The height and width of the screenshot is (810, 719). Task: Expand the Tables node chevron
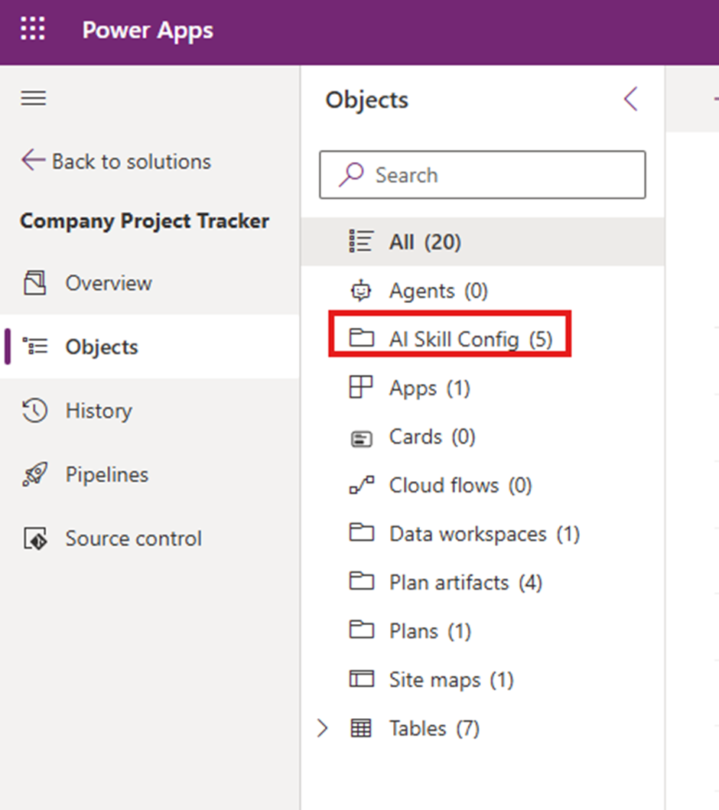point(322,728)
